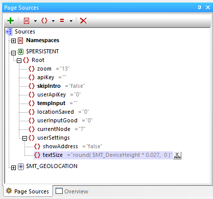213x199 pixels.
Task: Click the XPath button beside textSize
Action: 177,155
